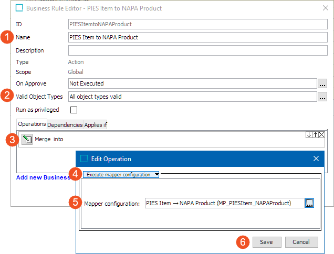Switch to the Applies if tab

[x=96, y=125]
